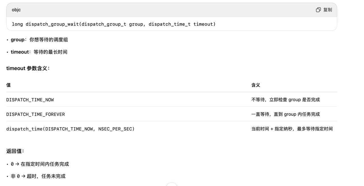Click the timeout 参数含义 heading
Viewport: 364px width, 186px height.
click(27, 68)
